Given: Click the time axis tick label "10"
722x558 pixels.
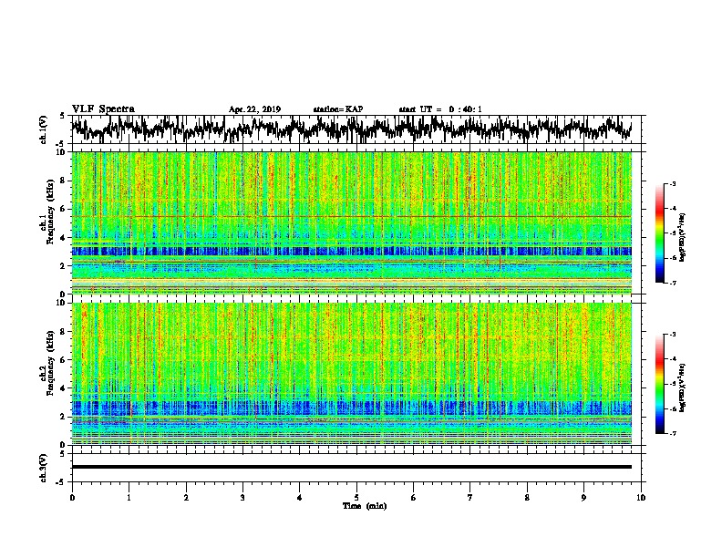Looking at the screenshot, I should coord(641,498).
